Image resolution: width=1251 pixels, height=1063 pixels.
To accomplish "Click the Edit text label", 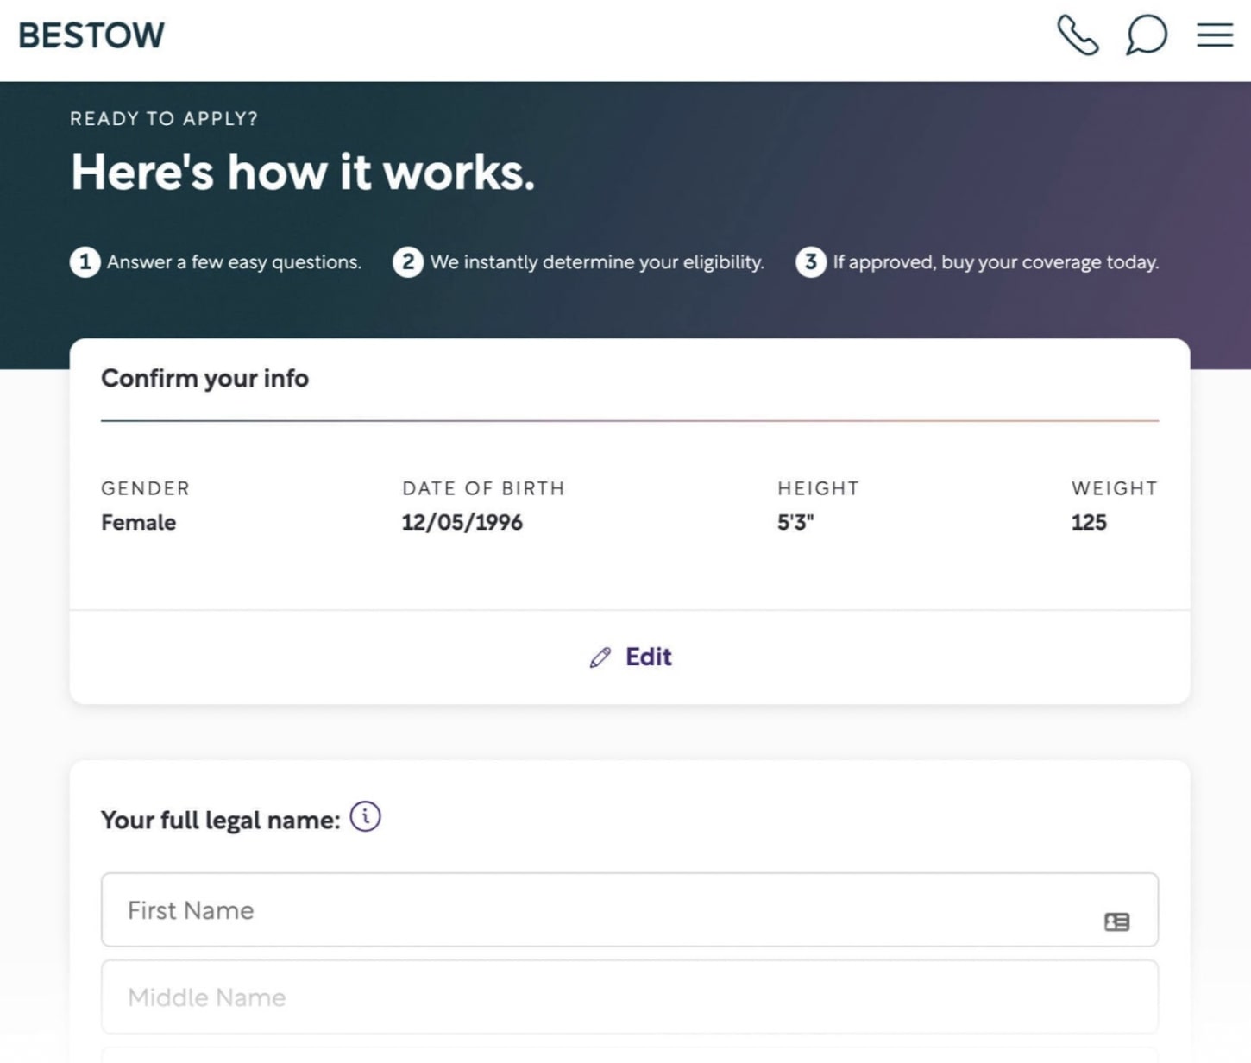I will coord(648,657).
